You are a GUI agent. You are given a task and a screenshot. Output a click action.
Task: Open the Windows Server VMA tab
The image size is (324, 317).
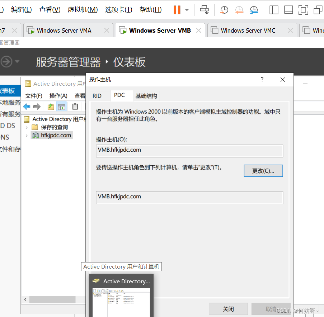pos(64,30)
